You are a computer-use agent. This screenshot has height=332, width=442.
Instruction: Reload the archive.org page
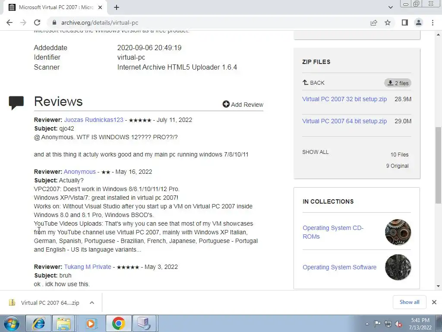tap(37, 22)
